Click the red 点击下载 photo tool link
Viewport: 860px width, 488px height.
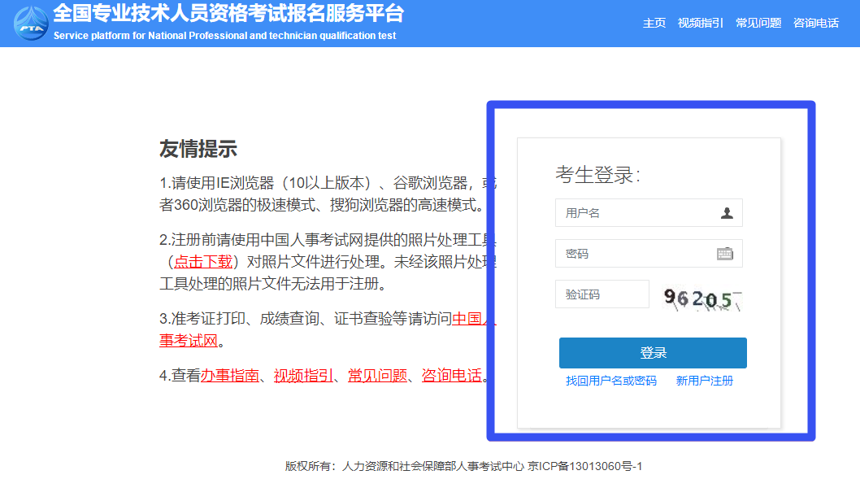203,262
